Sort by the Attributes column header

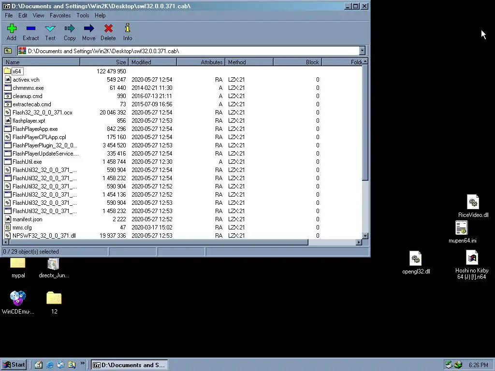(x=201, y=62)
